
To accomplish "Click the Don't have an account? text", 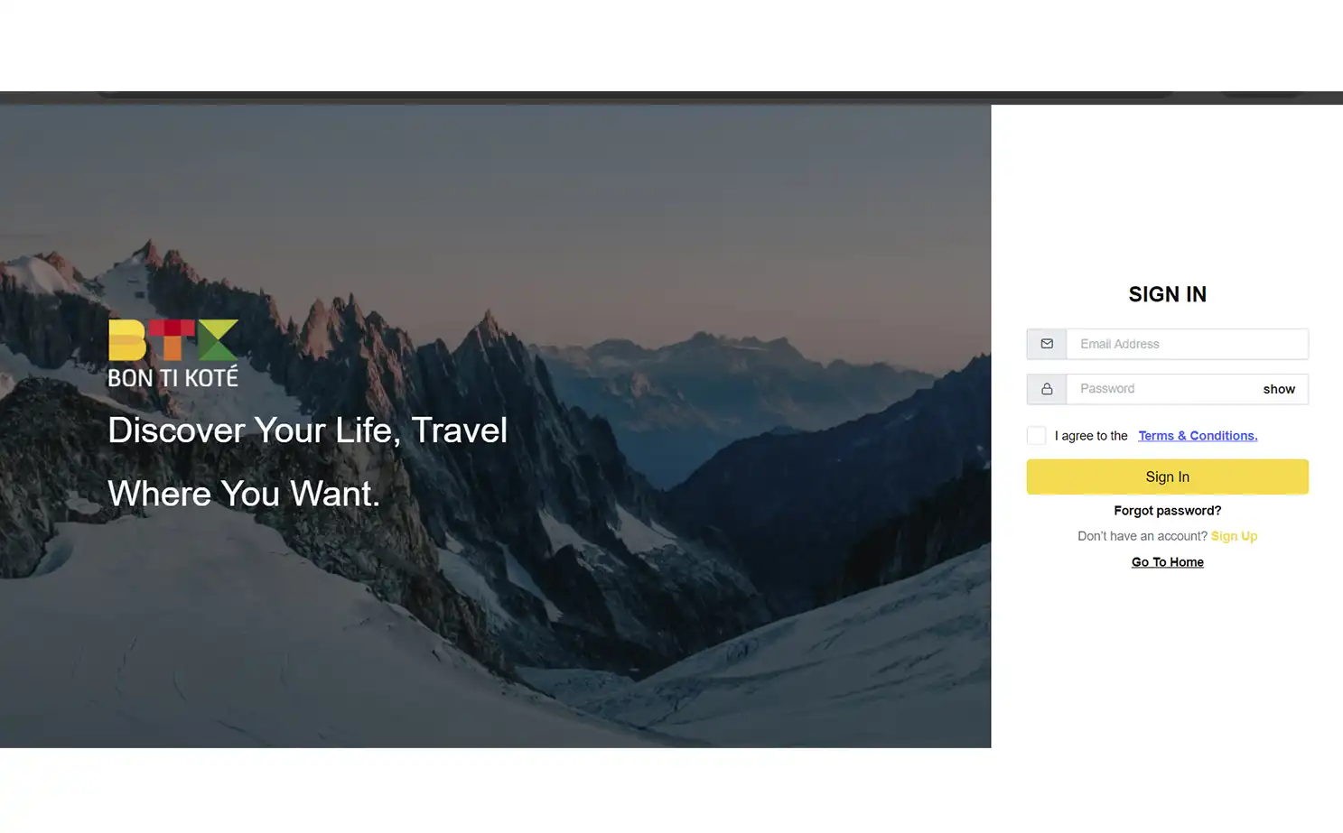I will pyautogui.click(x=1142, y=536).
